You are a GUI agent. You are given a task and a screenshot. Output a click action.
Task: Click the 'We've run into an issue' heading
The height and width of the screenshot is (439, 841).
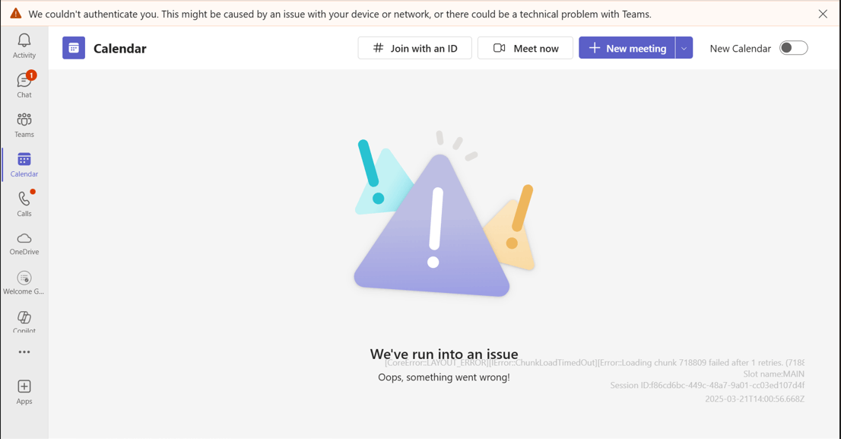(x=444, y=354)
